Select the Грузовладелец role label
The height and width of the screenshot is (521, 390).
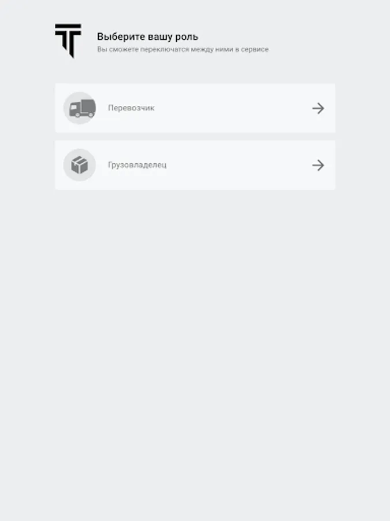(138, 165)
